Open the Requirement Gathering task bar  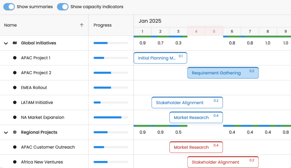tap(223, 73)
